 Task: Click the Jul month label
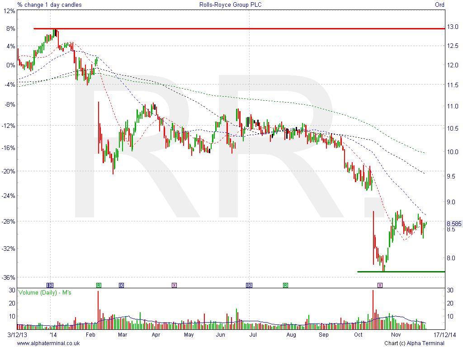pyautogui.click(x=253, y=335)
